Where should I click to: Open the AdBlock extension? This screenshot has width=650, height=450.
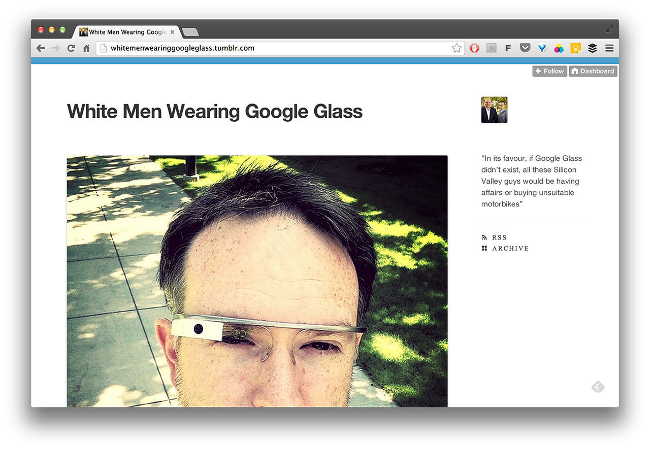pyautogui.click(x=474, y=48)
